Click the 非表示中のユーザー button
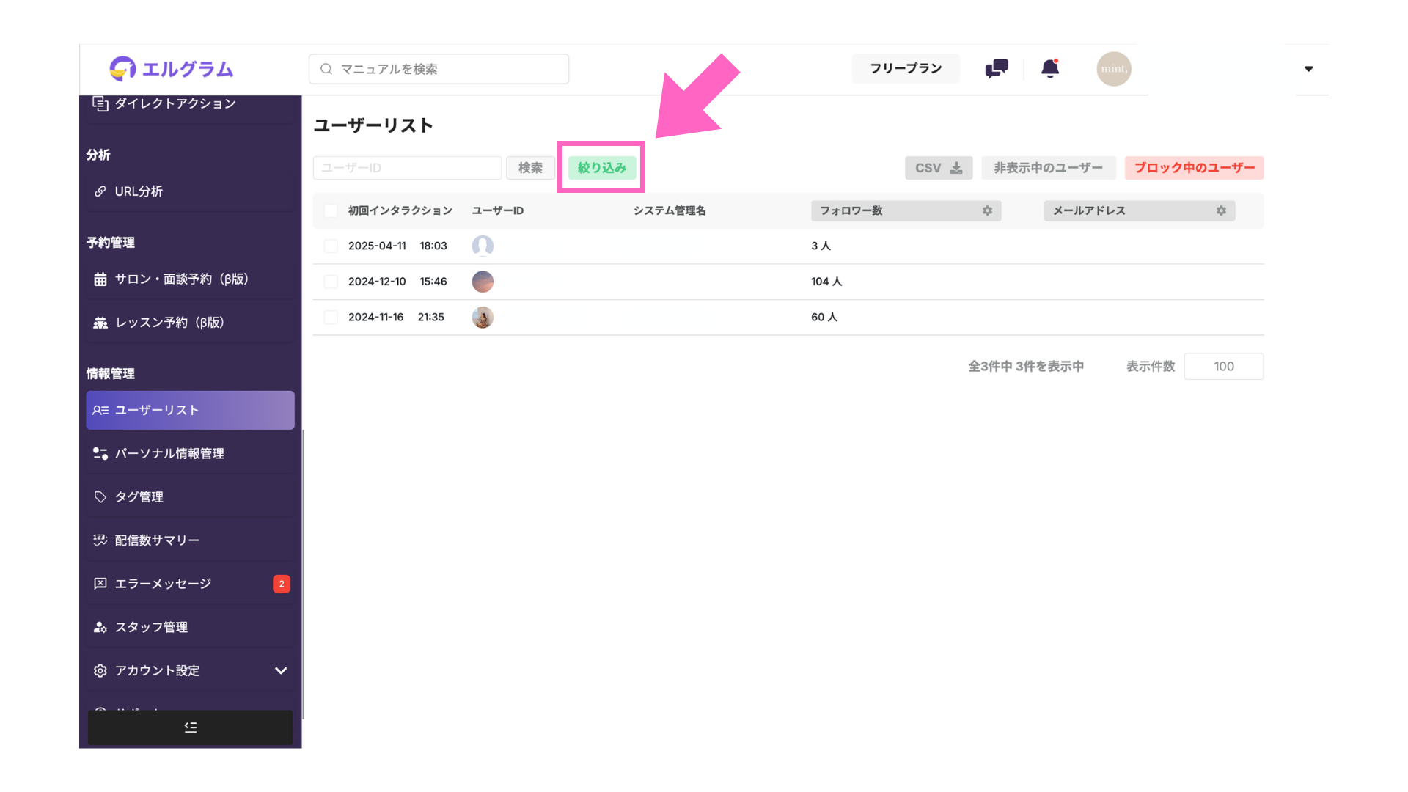Screen dimensions: 1408x792 click(x=1049, y=168)
